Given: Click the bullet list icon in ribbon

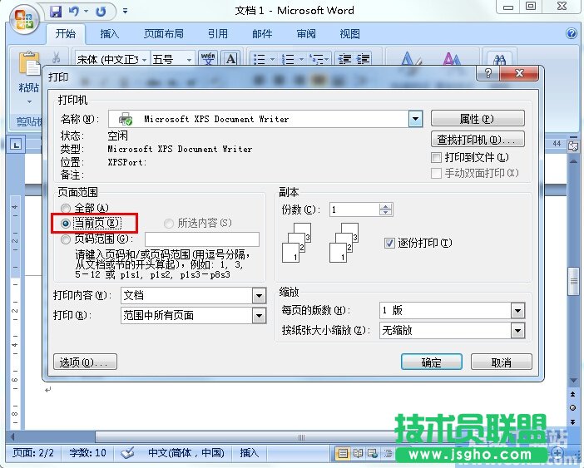Looking at the screenshot, I should point(260,59).
